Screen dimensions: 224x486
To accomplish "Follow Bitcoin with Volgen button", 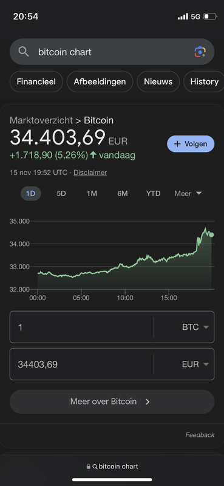I will tap(191, 144).
